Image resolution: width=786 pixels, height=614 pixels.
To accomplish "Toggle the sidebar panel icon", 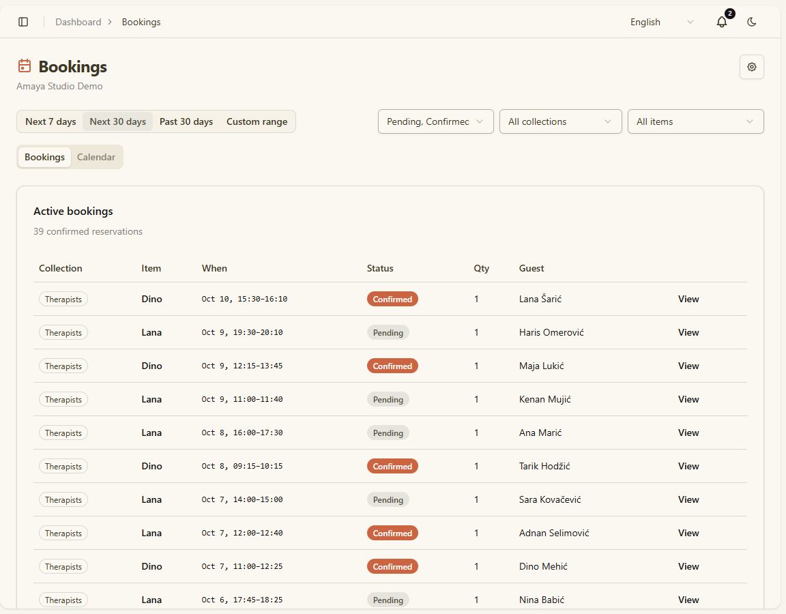I will [23, 22].
